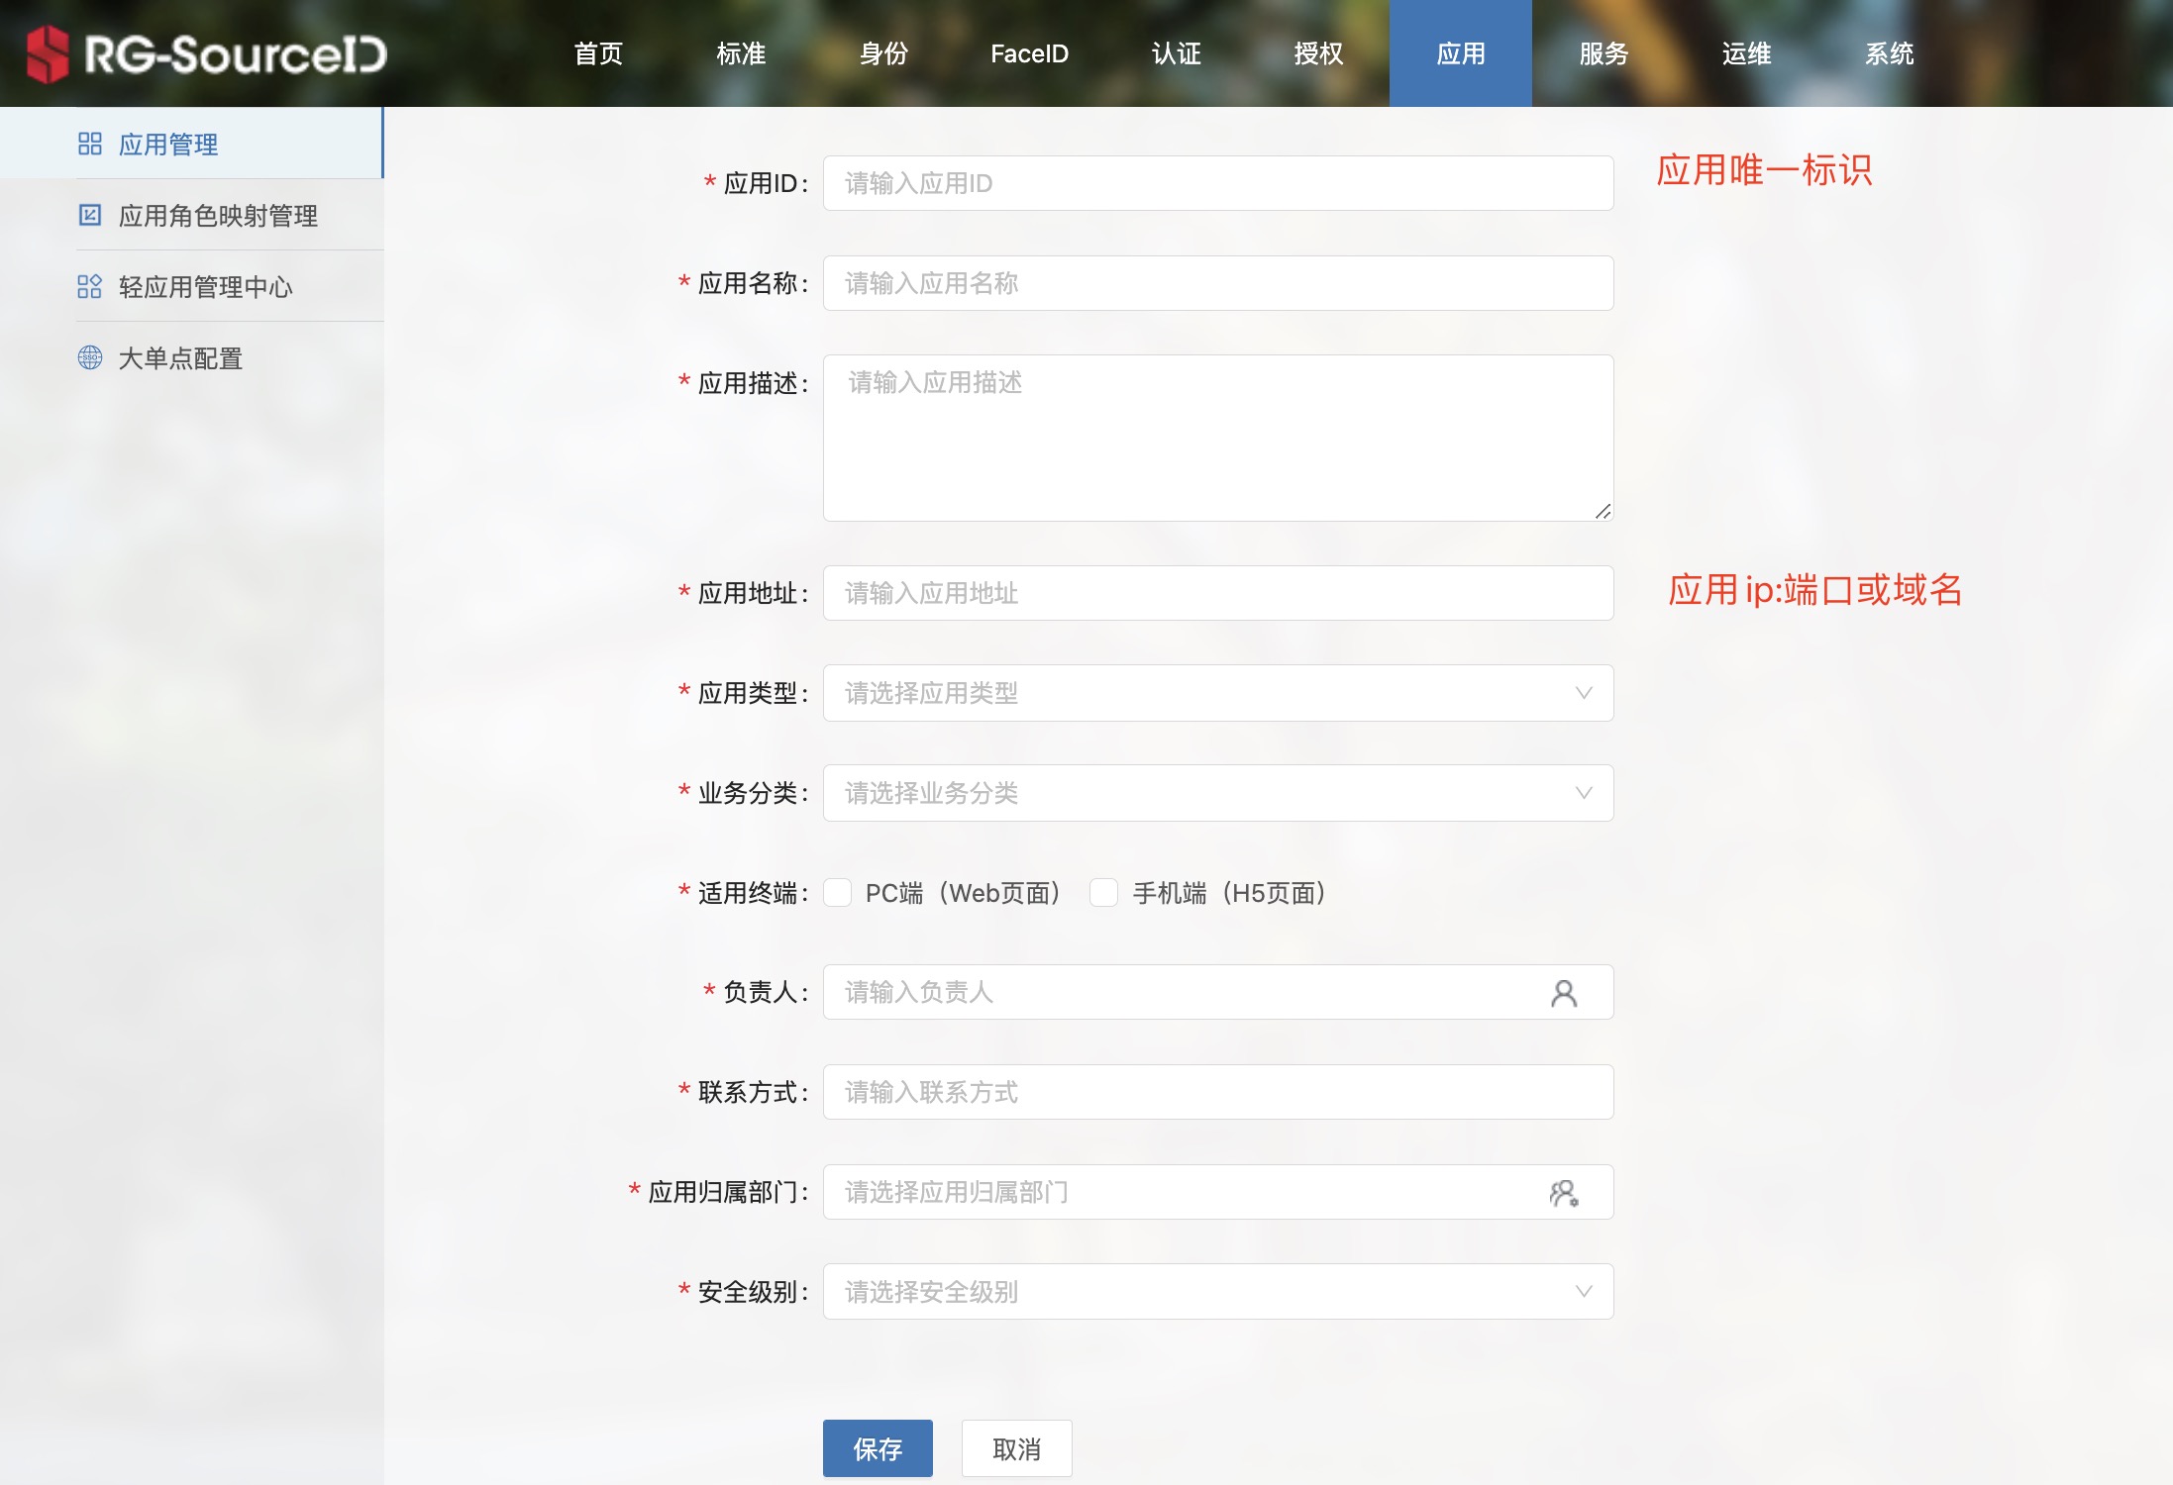The image size is (2173, 1485).
Task: Click the person icon in 负责人 field
Action: 1564,993
